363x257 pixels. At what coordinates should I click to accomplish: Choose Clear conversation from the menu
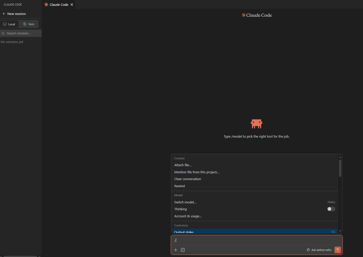188,179
